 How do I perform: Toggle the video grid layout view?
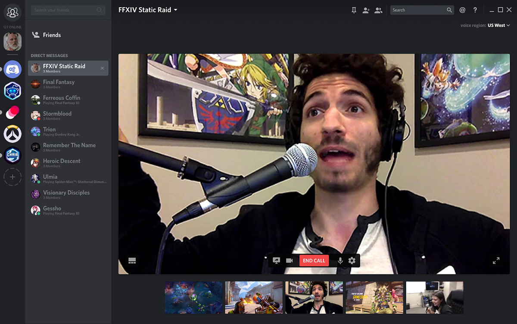click(132, 261)
